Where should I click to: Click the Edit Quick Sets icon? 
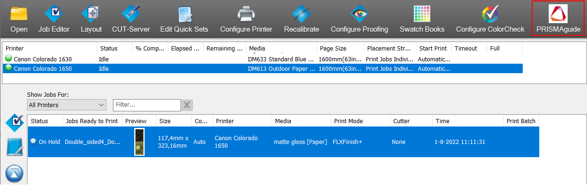click(x=184, y=19)
